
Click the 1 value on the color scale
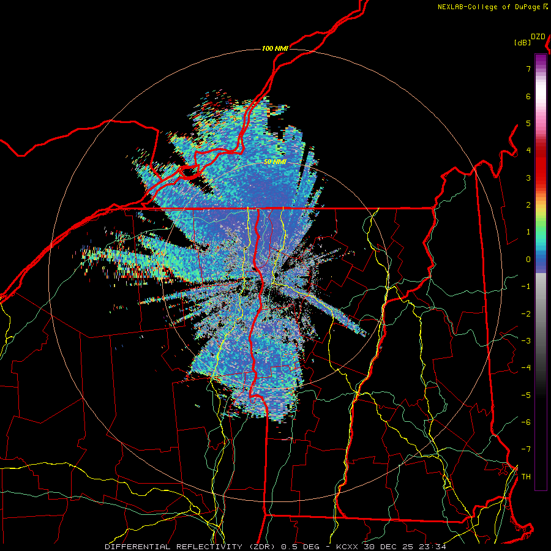(x=528, y=232)
